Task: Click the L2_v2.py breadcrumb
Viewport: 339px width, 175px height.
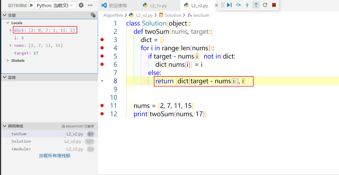Action: [145, 15]
